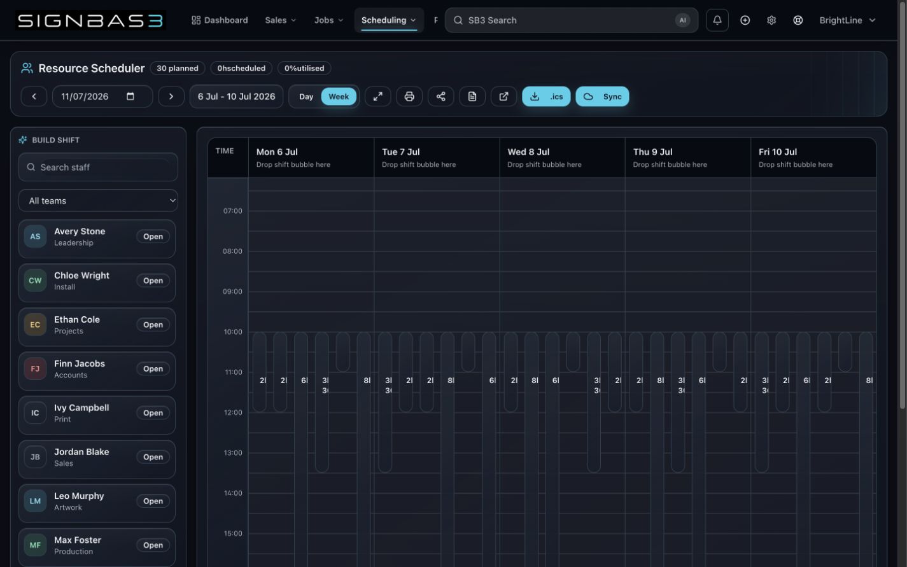
Task: Open the All teams dropdown
Action: pyautogui.click(x=98, y=200)
